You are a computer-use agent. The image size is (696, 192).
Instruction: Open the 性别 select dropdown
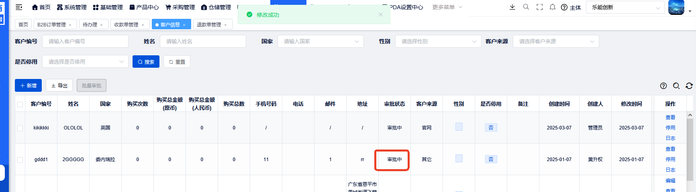tap(438, 41)
